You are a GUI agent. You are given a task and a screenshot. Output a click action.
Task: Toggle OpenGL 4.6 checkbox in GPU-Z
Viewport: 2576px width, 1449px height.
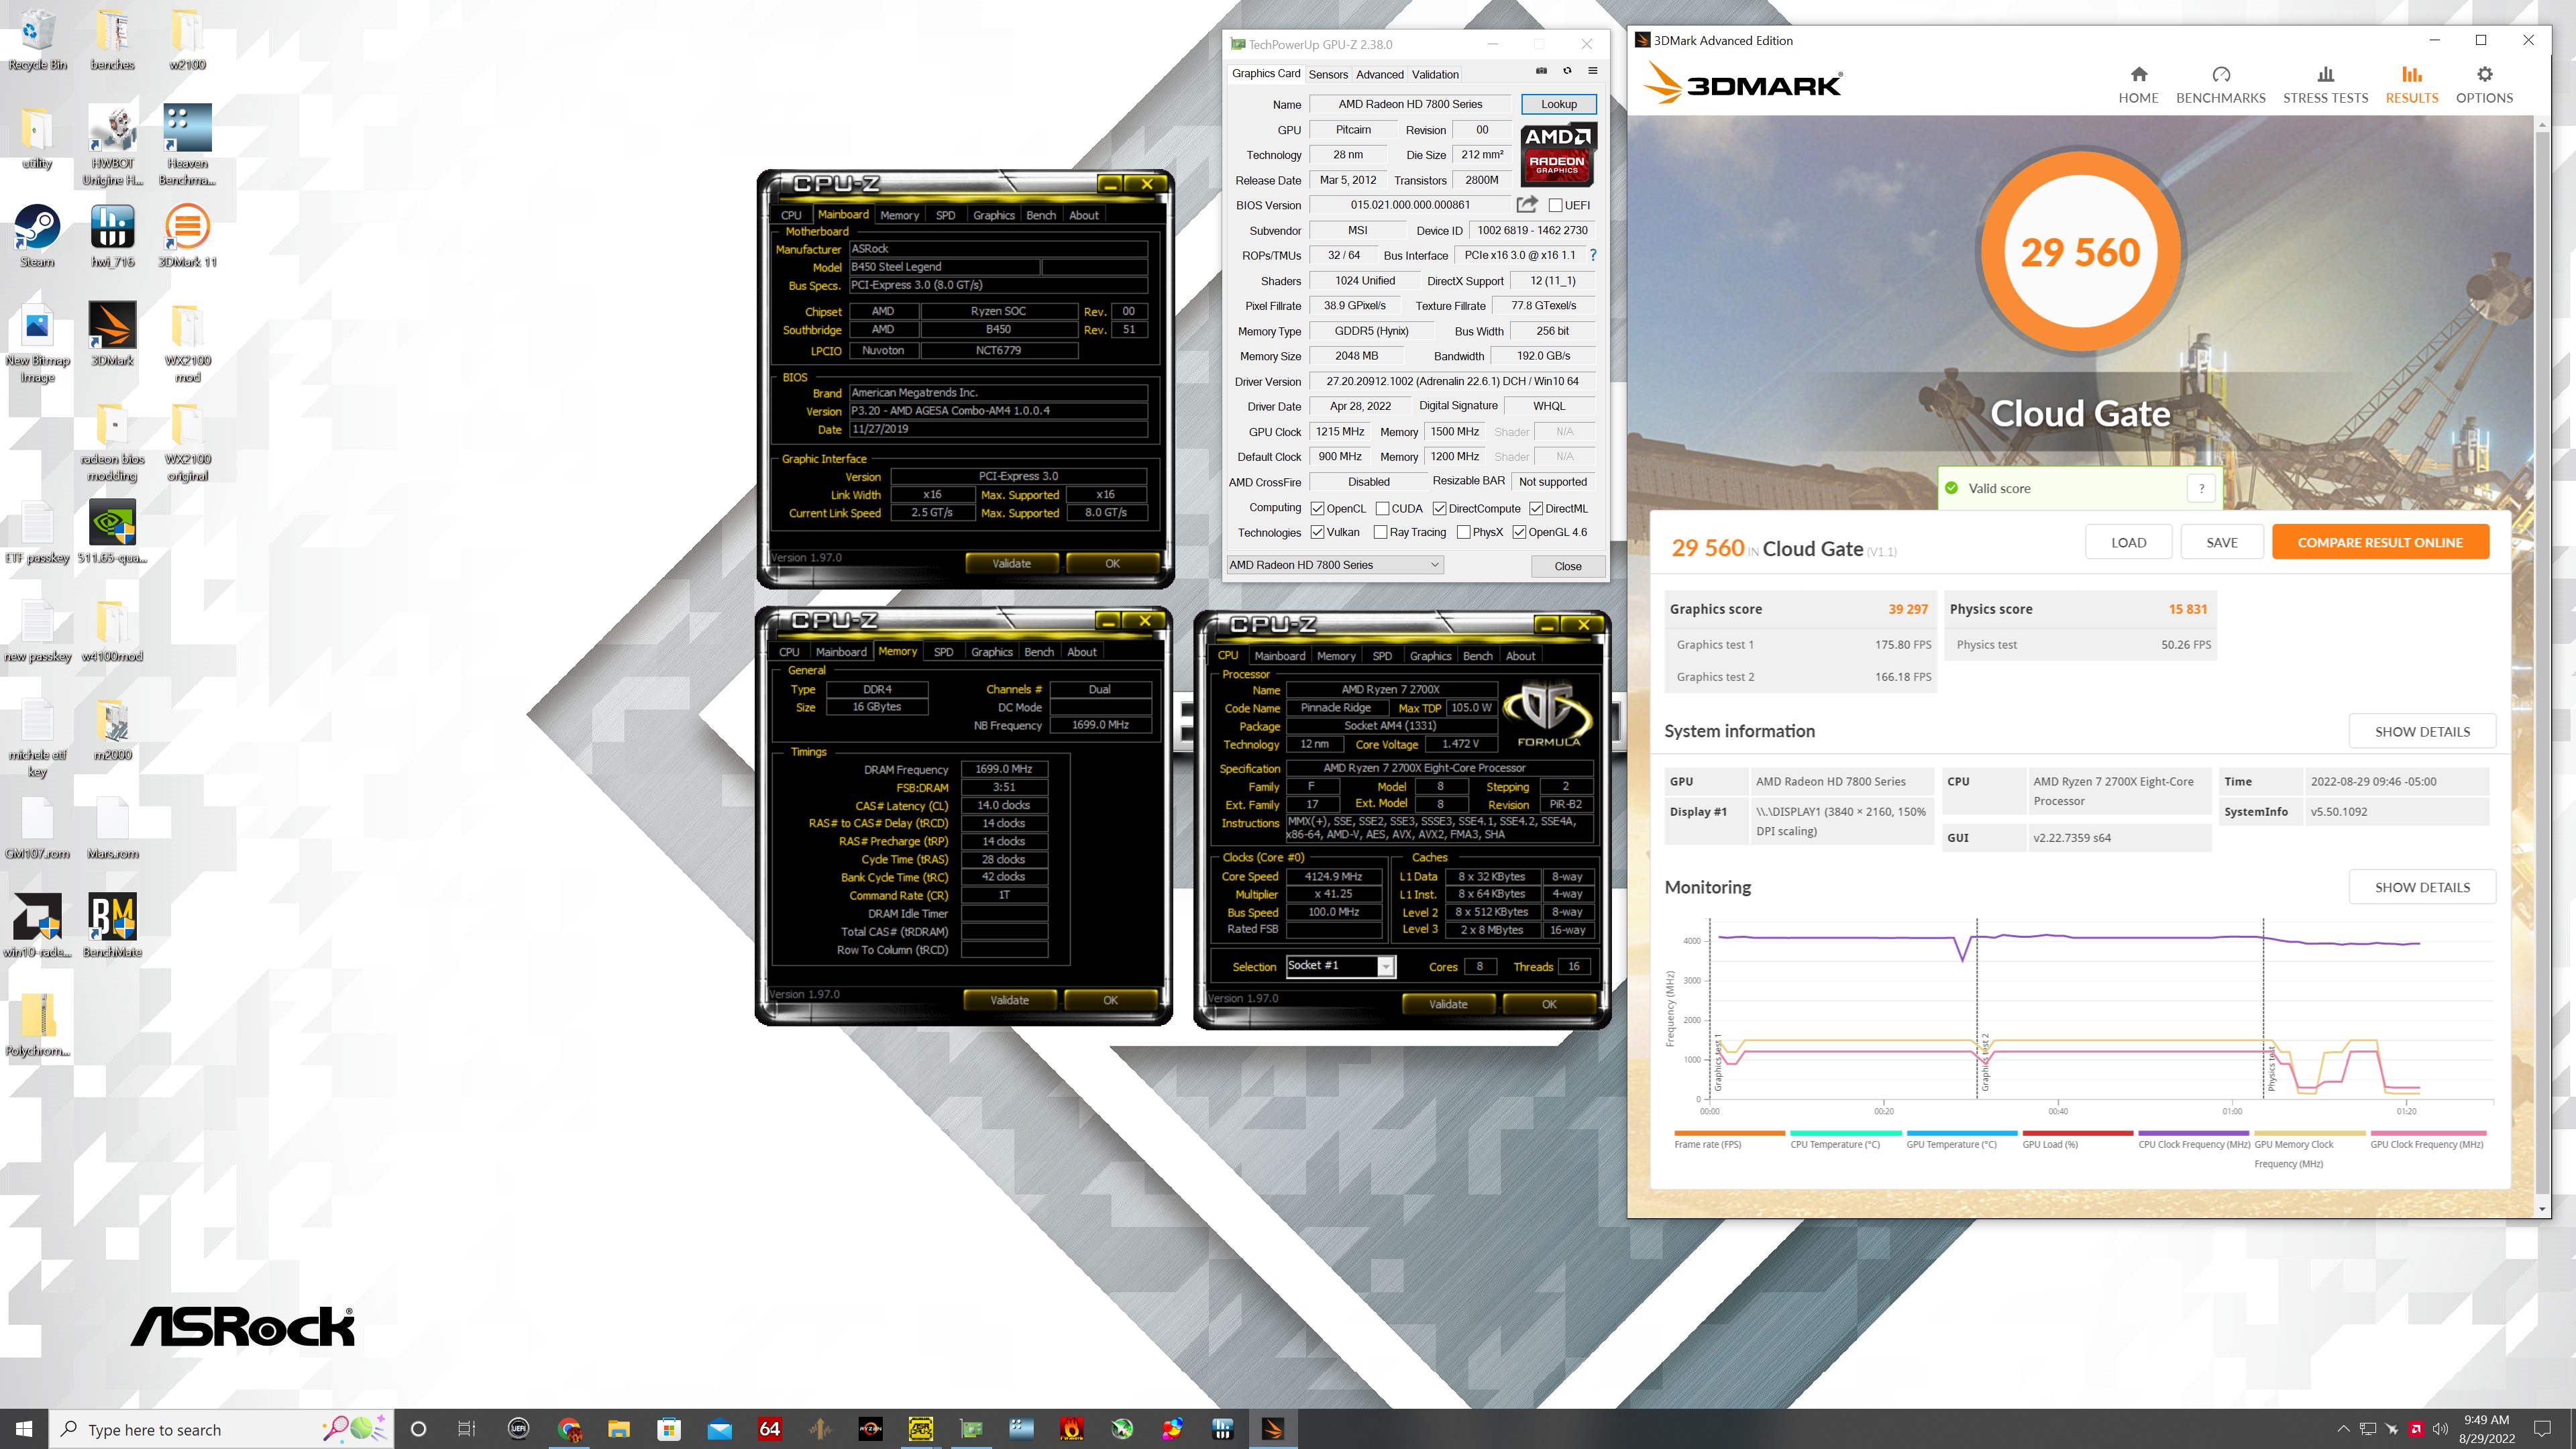[1519, 532]
